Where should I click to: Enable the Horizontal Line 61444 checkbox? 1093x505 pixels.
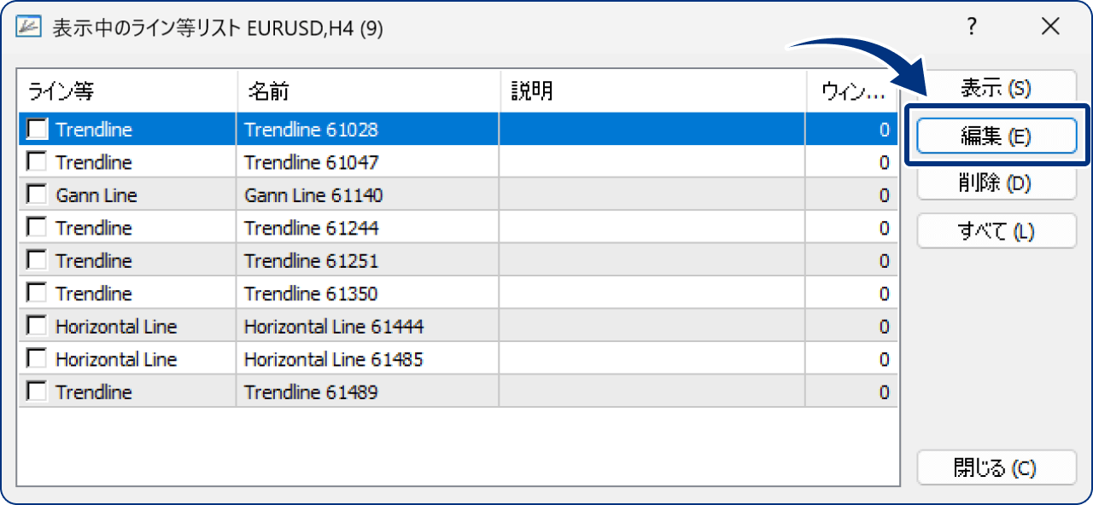pyautogui.click(x=38, y=327)
